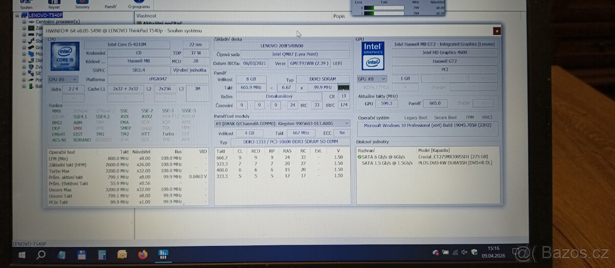This screenshot has height=268, width=615.
Task: Click the LENOVO 20BFS48N00 motherboard field
Action: (283, 46)
